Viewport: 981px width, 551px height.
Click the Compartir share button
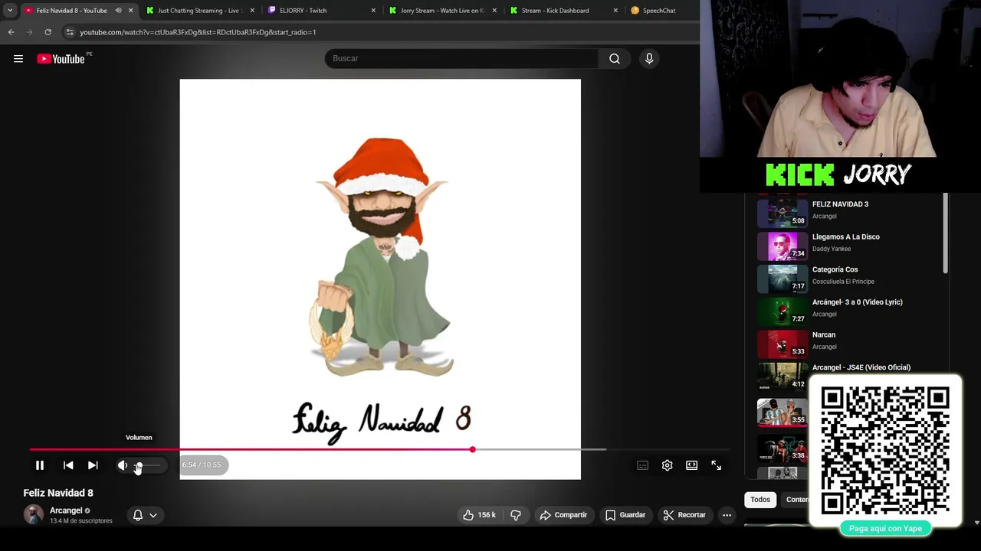[563, 515]
